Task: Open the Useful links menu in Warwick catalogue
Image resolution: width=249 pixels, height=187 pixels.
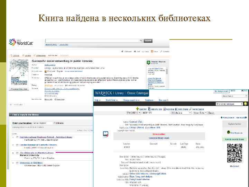Action: coord(112,100)
